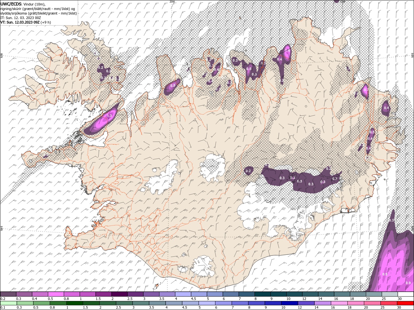Select snow legend swatch between 6 and 7
Image resolution: width=414 pixels, height=310 pixels.
coord(231,294)
